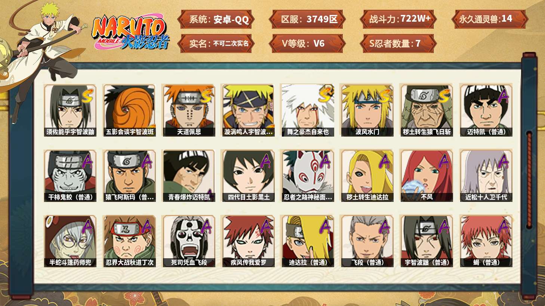Click the 战斗力 722W+ banner
This screenshot has width=545, height=306.
[x=398, y=19]
